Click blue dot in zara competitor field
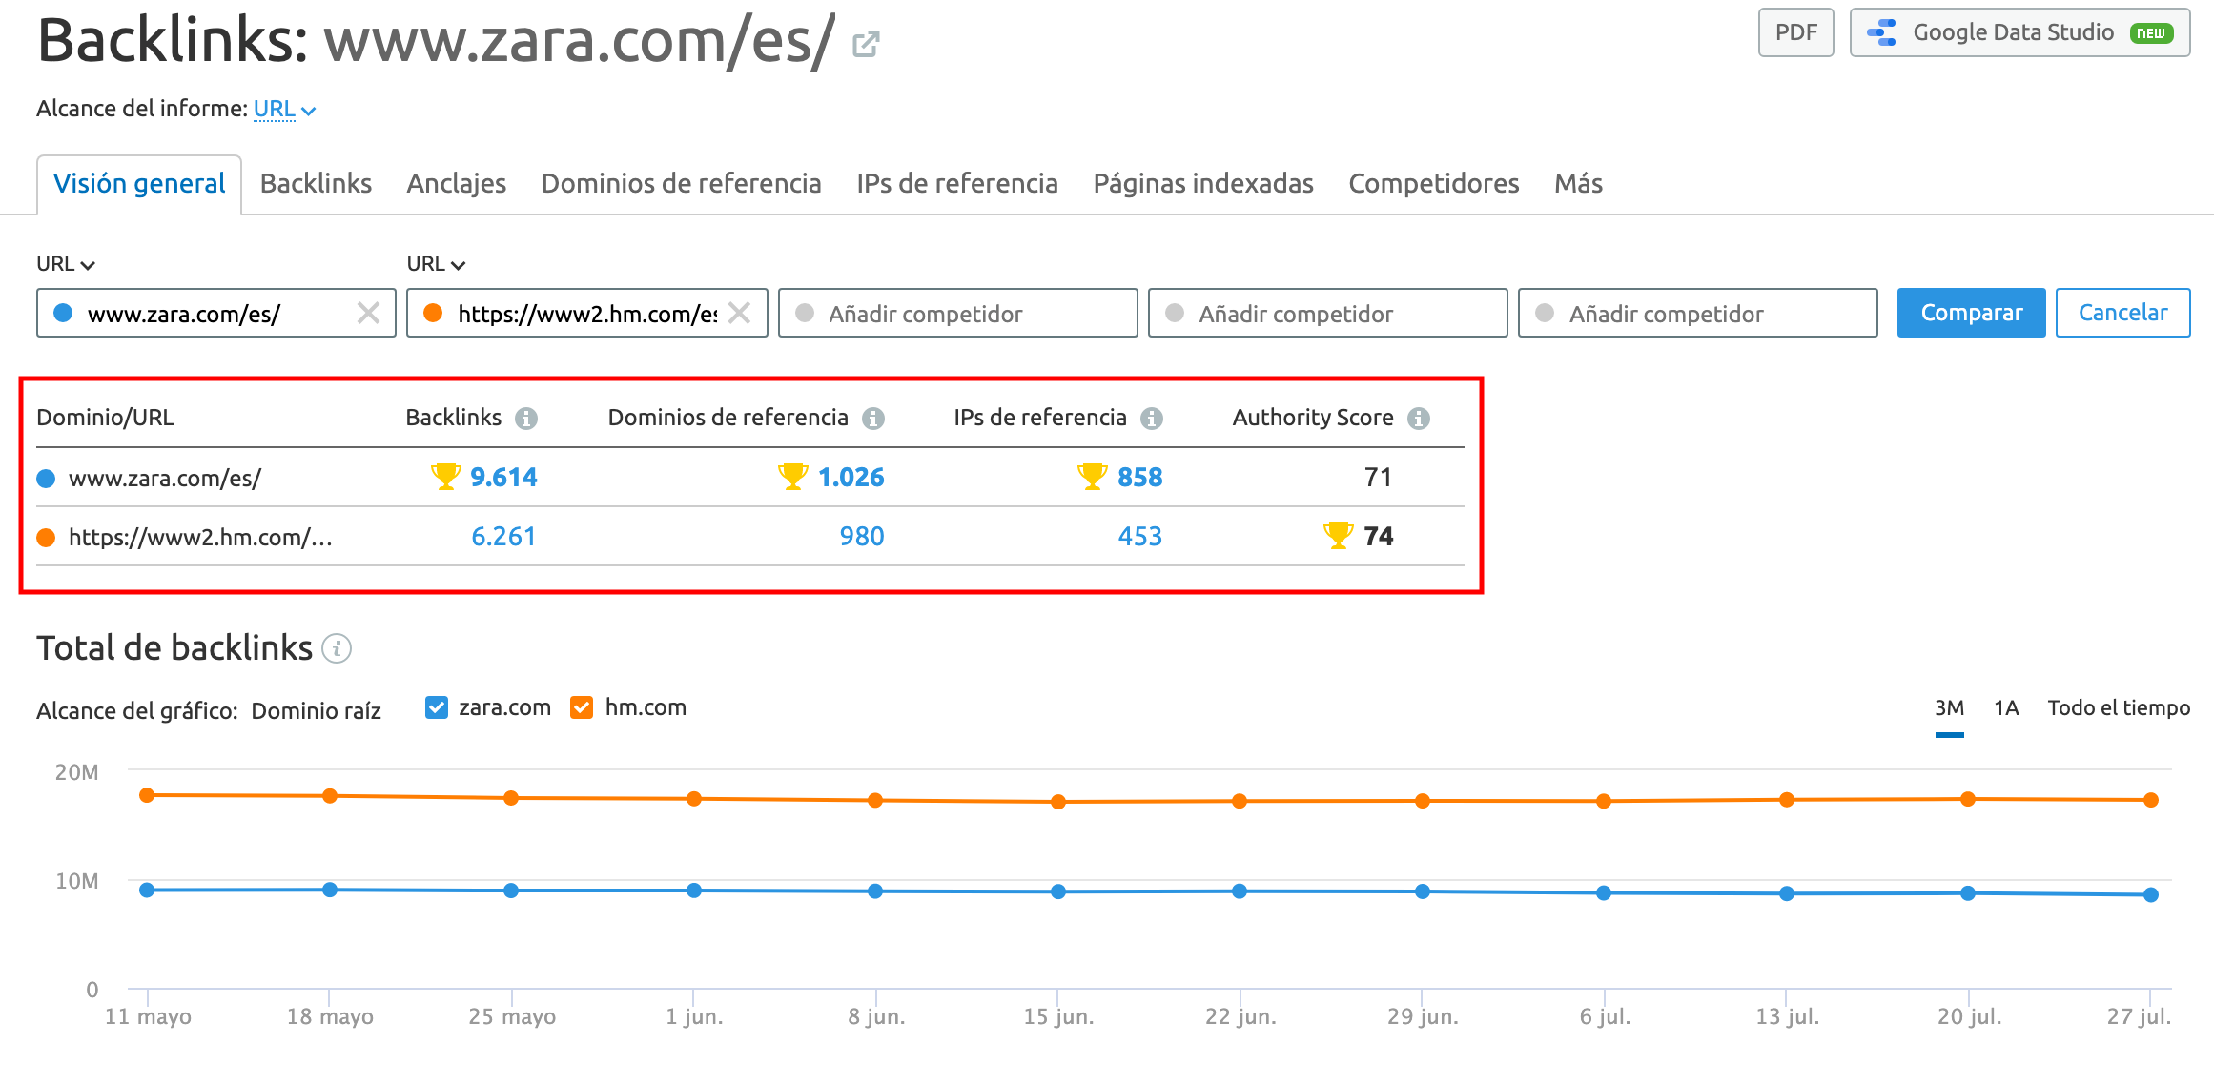Screen dimensions: 2214x1085 pyautogui.click(x=63, y=313)
